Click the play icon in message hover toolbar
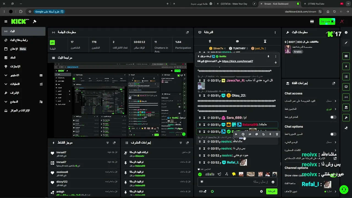Screen dimensions: 352x198 (236, 134)
